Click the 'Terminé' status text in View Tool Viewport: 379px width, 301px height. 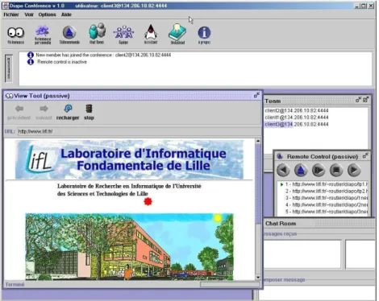[15, 285]
